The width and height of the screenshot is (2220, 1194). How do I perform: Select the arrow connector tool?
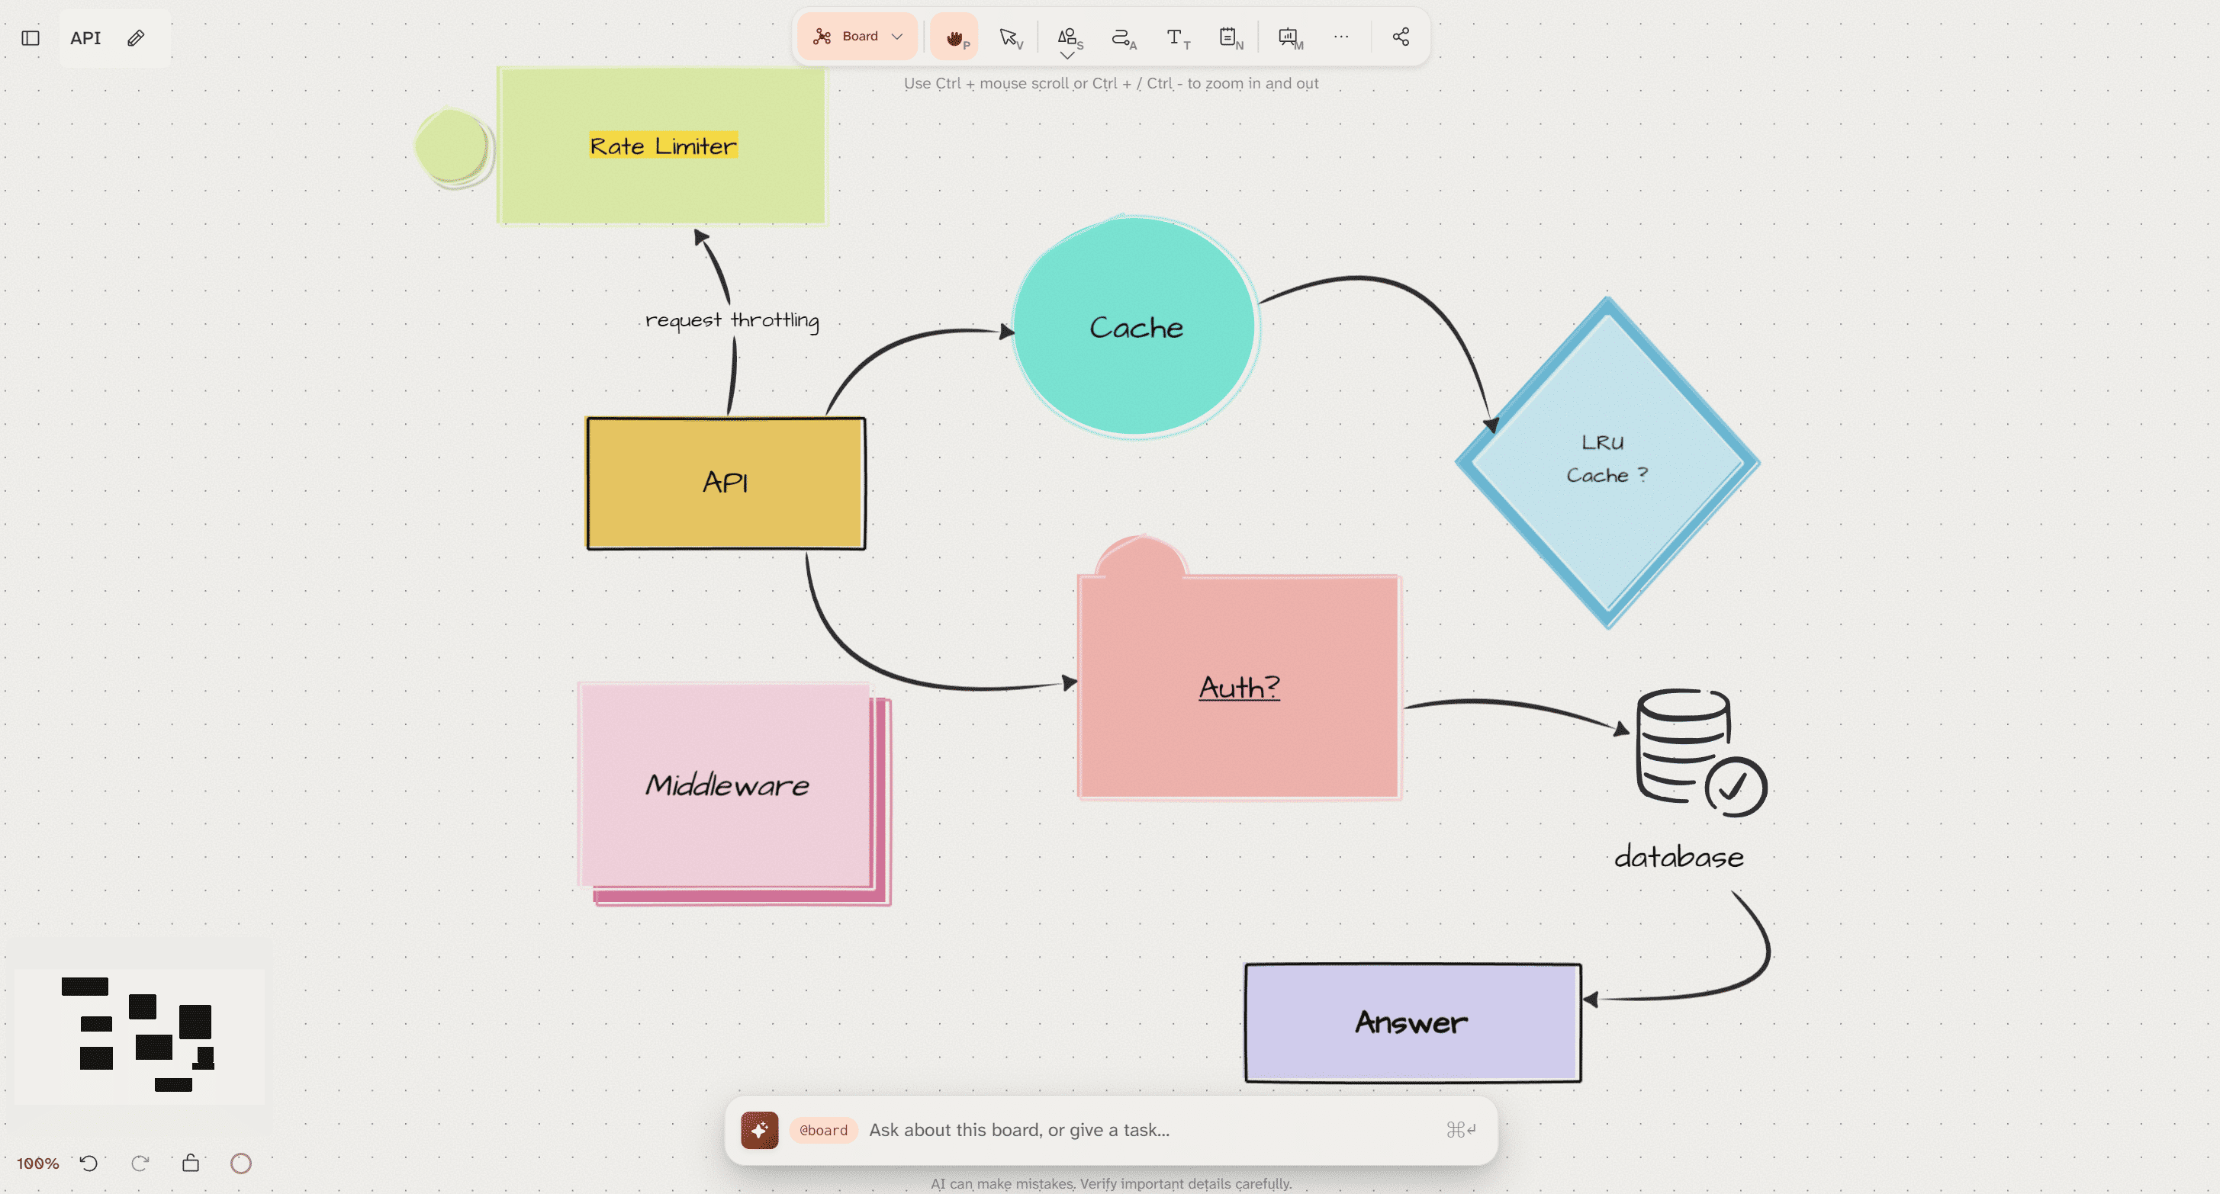coord(1123,37)
